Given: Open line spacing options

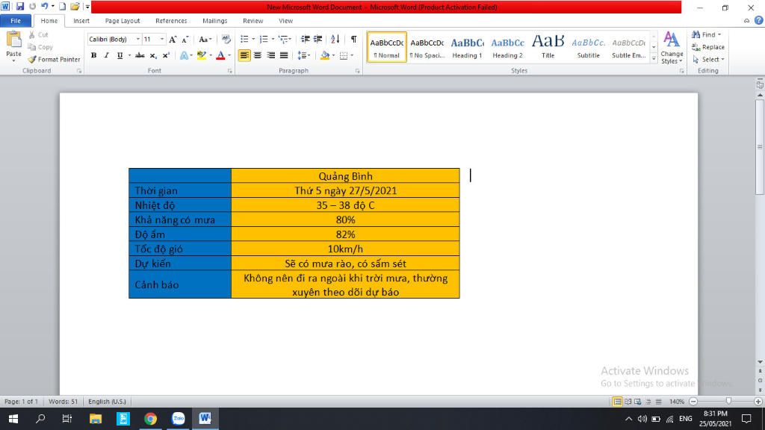Looking at the screenshot, I should point(303,55).
